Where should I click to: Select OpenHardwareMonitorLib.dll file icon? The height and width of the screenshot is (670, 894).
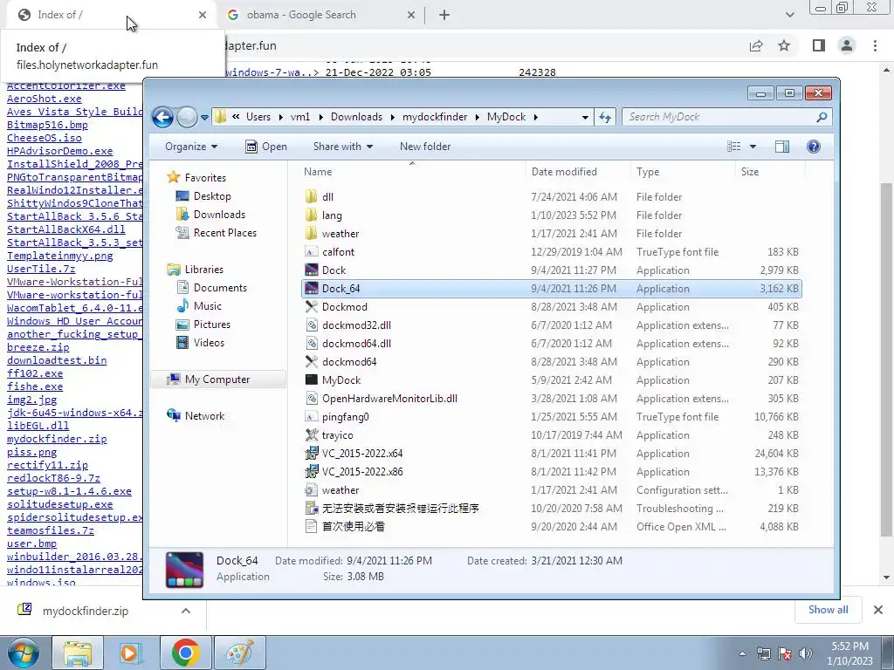coord(312,398)
